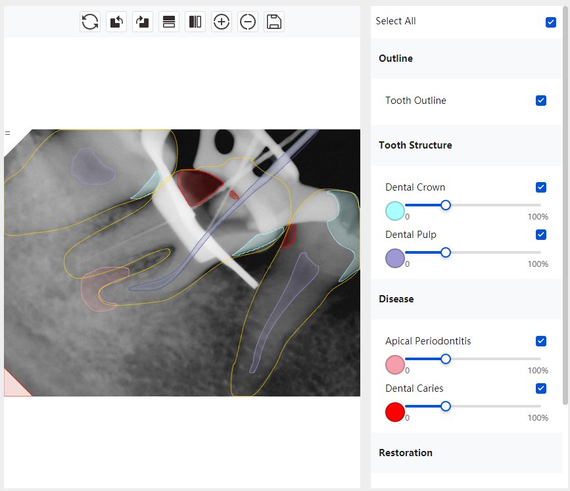Zoom out with the minus icon
The width and height of the screenshot is (570, 491).
point(248,22)
